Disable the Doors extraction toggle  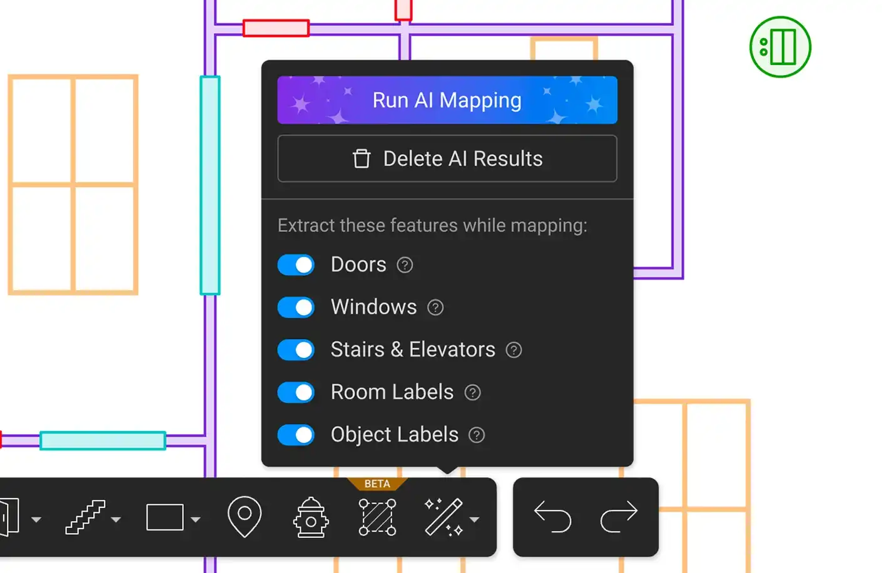[296, 265]
